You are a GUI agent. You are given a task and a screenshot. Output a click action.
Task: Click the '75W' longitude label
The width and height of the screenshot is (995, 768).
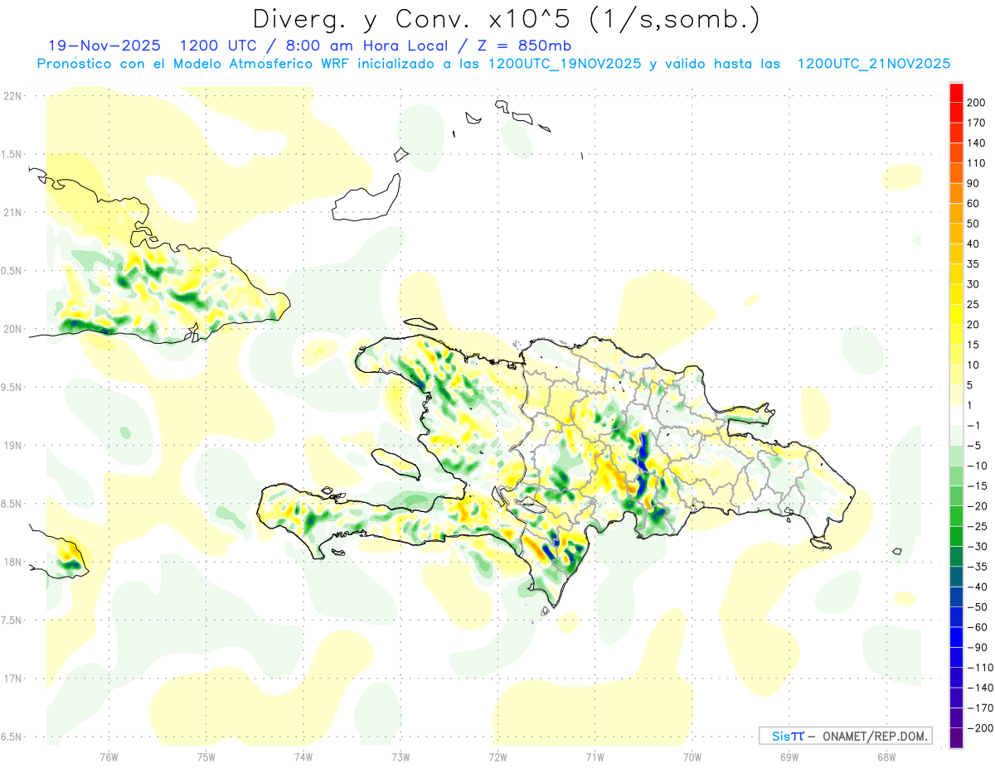pos(206,756)
